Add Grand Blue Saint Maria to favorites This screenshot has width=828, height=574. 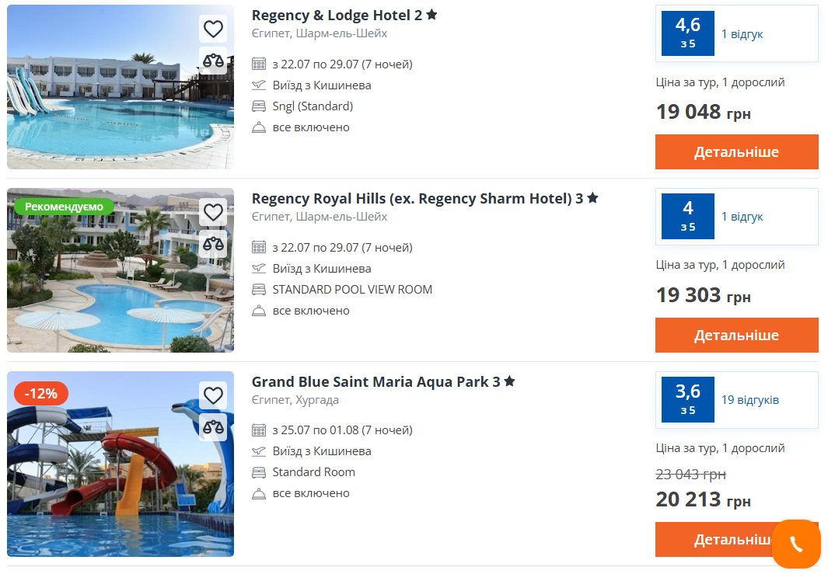[213, 395]
